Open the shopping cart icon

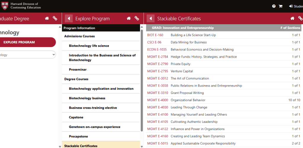tap(280, 6)
